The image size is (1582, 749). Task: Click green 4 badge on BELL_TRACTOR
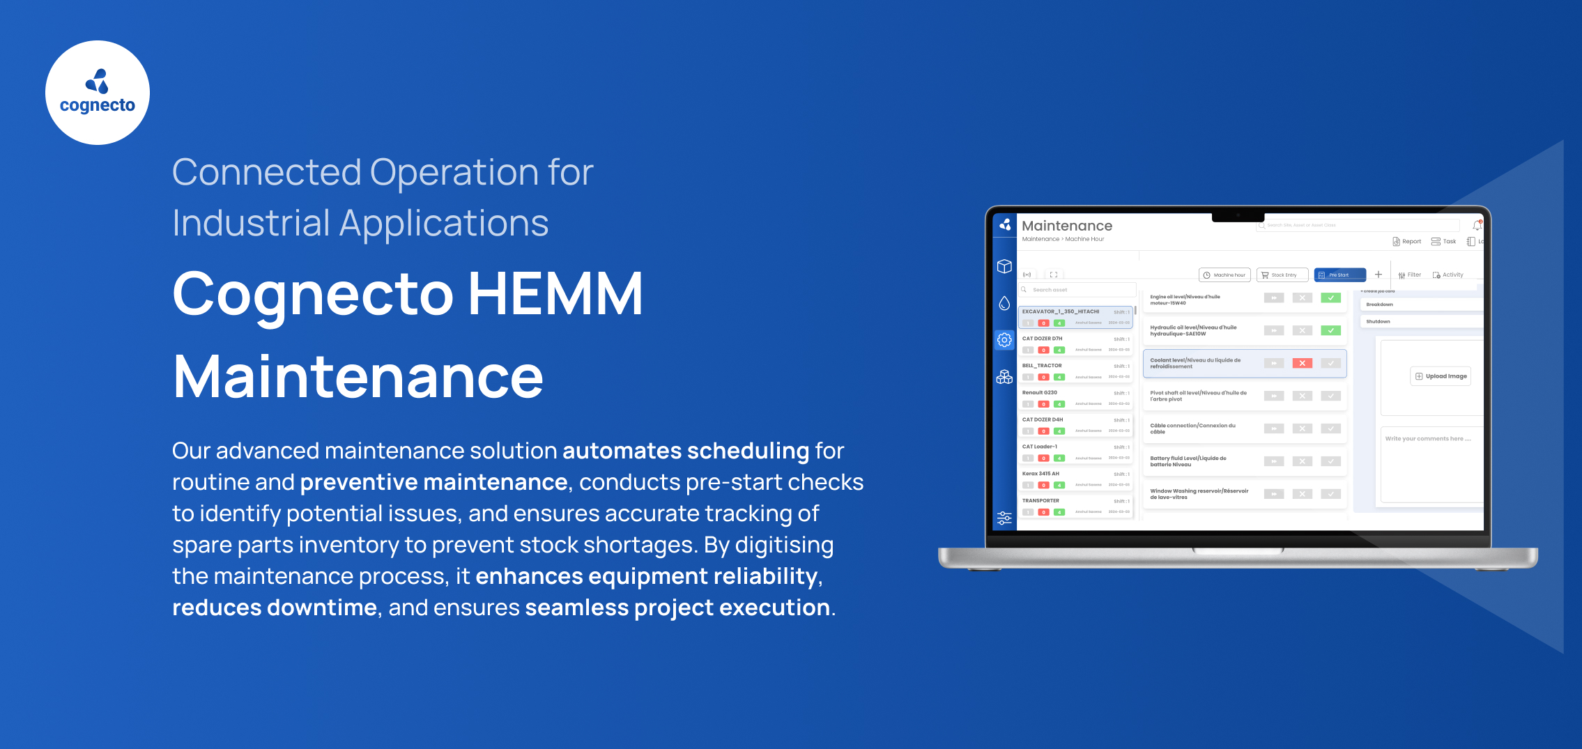point(1059,377)
